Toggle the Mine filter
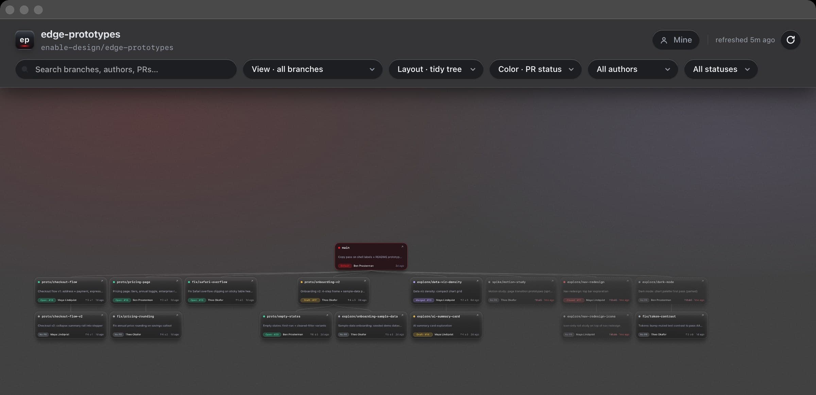 click(676, 40)
